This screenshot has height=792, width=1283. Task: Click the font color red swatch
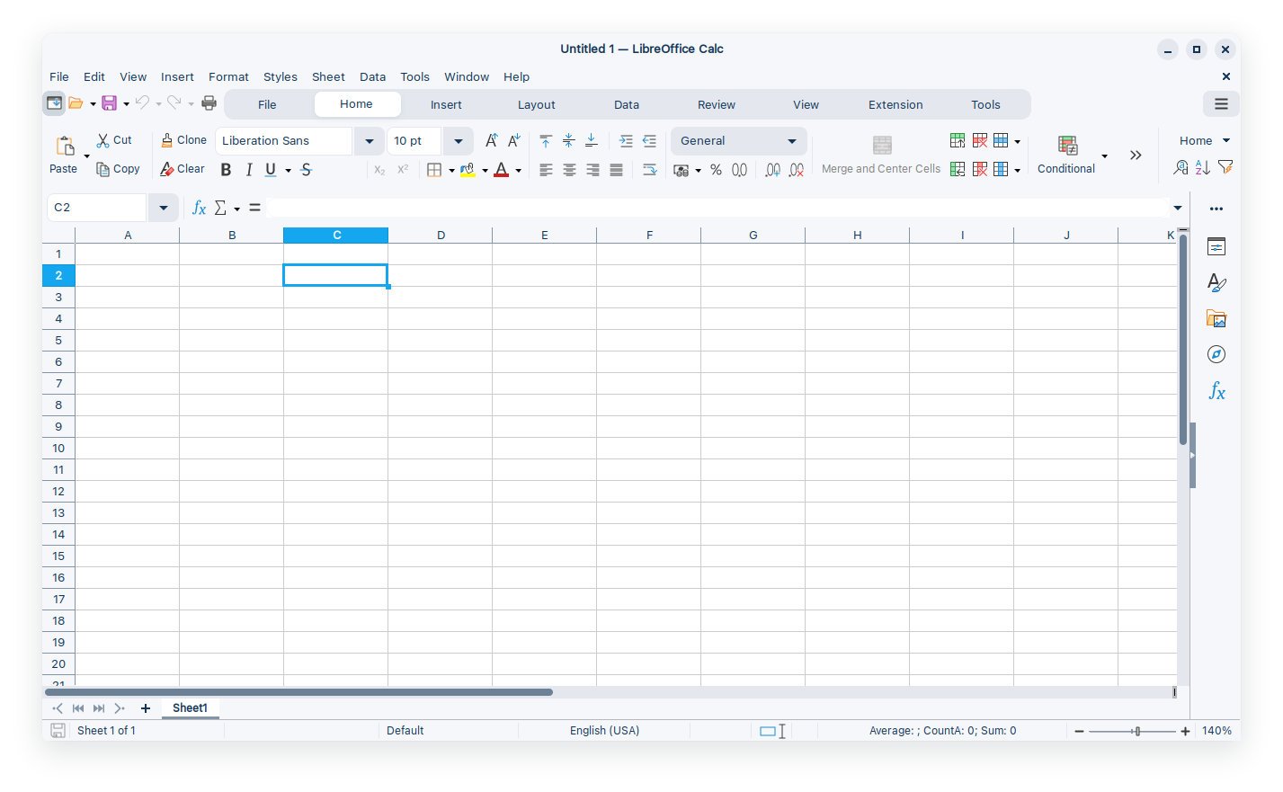501,170
